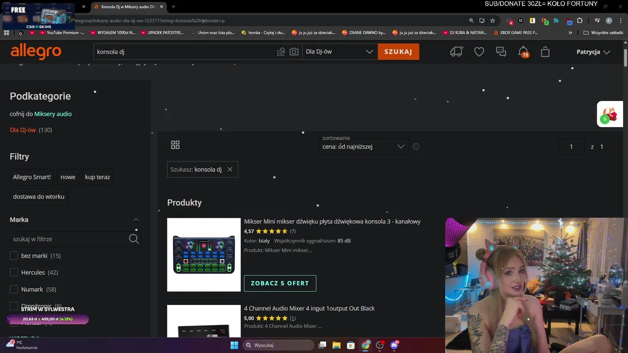Open Chrome profile avatar
Screen dimensions: 628x353
(609, 21)
